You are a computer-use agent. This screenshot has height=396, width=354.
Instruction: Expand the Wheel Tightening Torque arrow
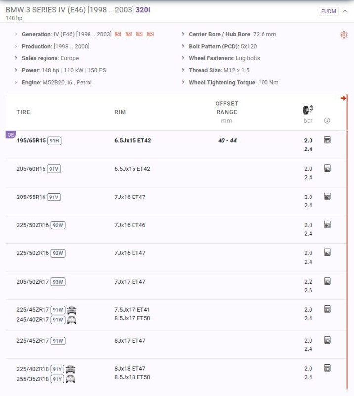pyautogui.click(x=183, y=82)
